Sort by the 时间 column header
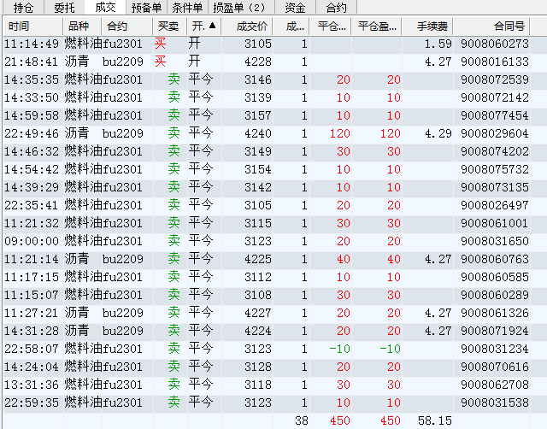This screenshot has width=547, height=429. [32, 26]
